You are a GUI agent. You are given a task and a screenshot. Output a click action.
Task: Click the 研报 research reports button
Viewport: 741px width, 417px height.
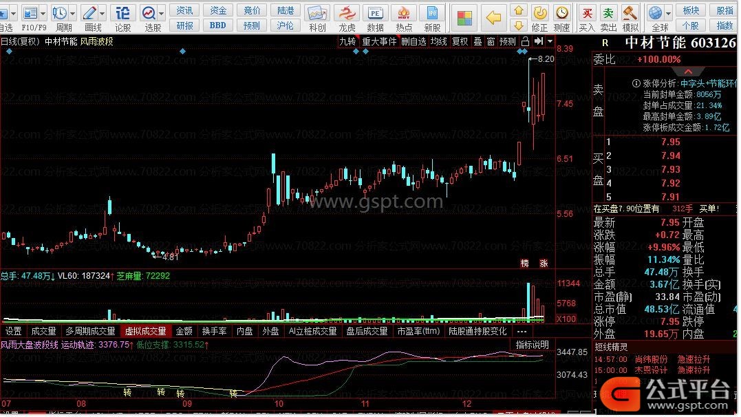[x=184, y=25]
